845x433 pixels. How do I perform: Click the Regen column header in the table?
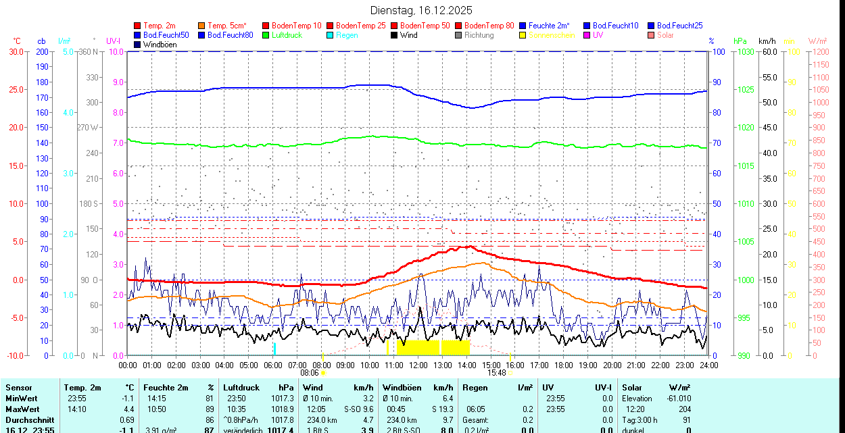[x=474, y=388]
